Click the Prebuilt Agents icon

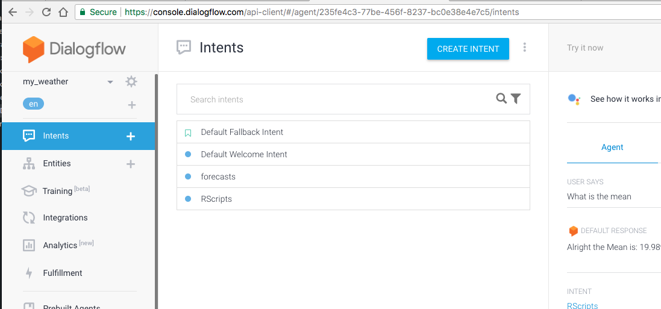coord(29,306)
